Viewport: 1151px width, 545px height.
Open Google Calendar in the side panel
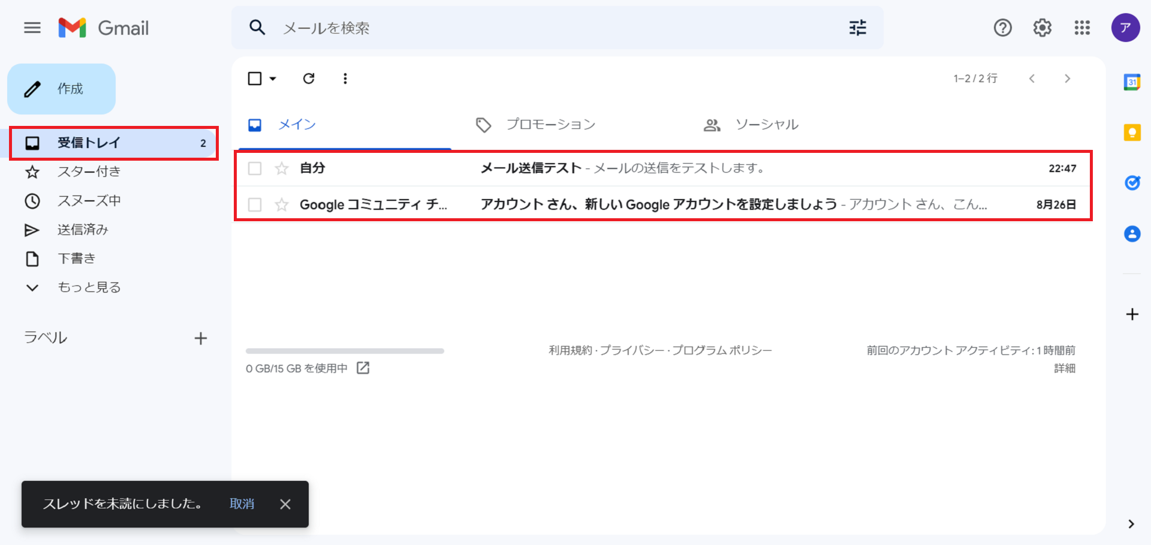click(1132, 82)
